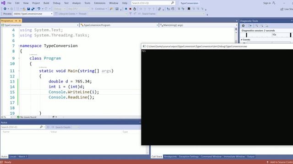This screenshot has width=293, height=164.
Task: Click the hot reload flame icon
Action: 111,9
